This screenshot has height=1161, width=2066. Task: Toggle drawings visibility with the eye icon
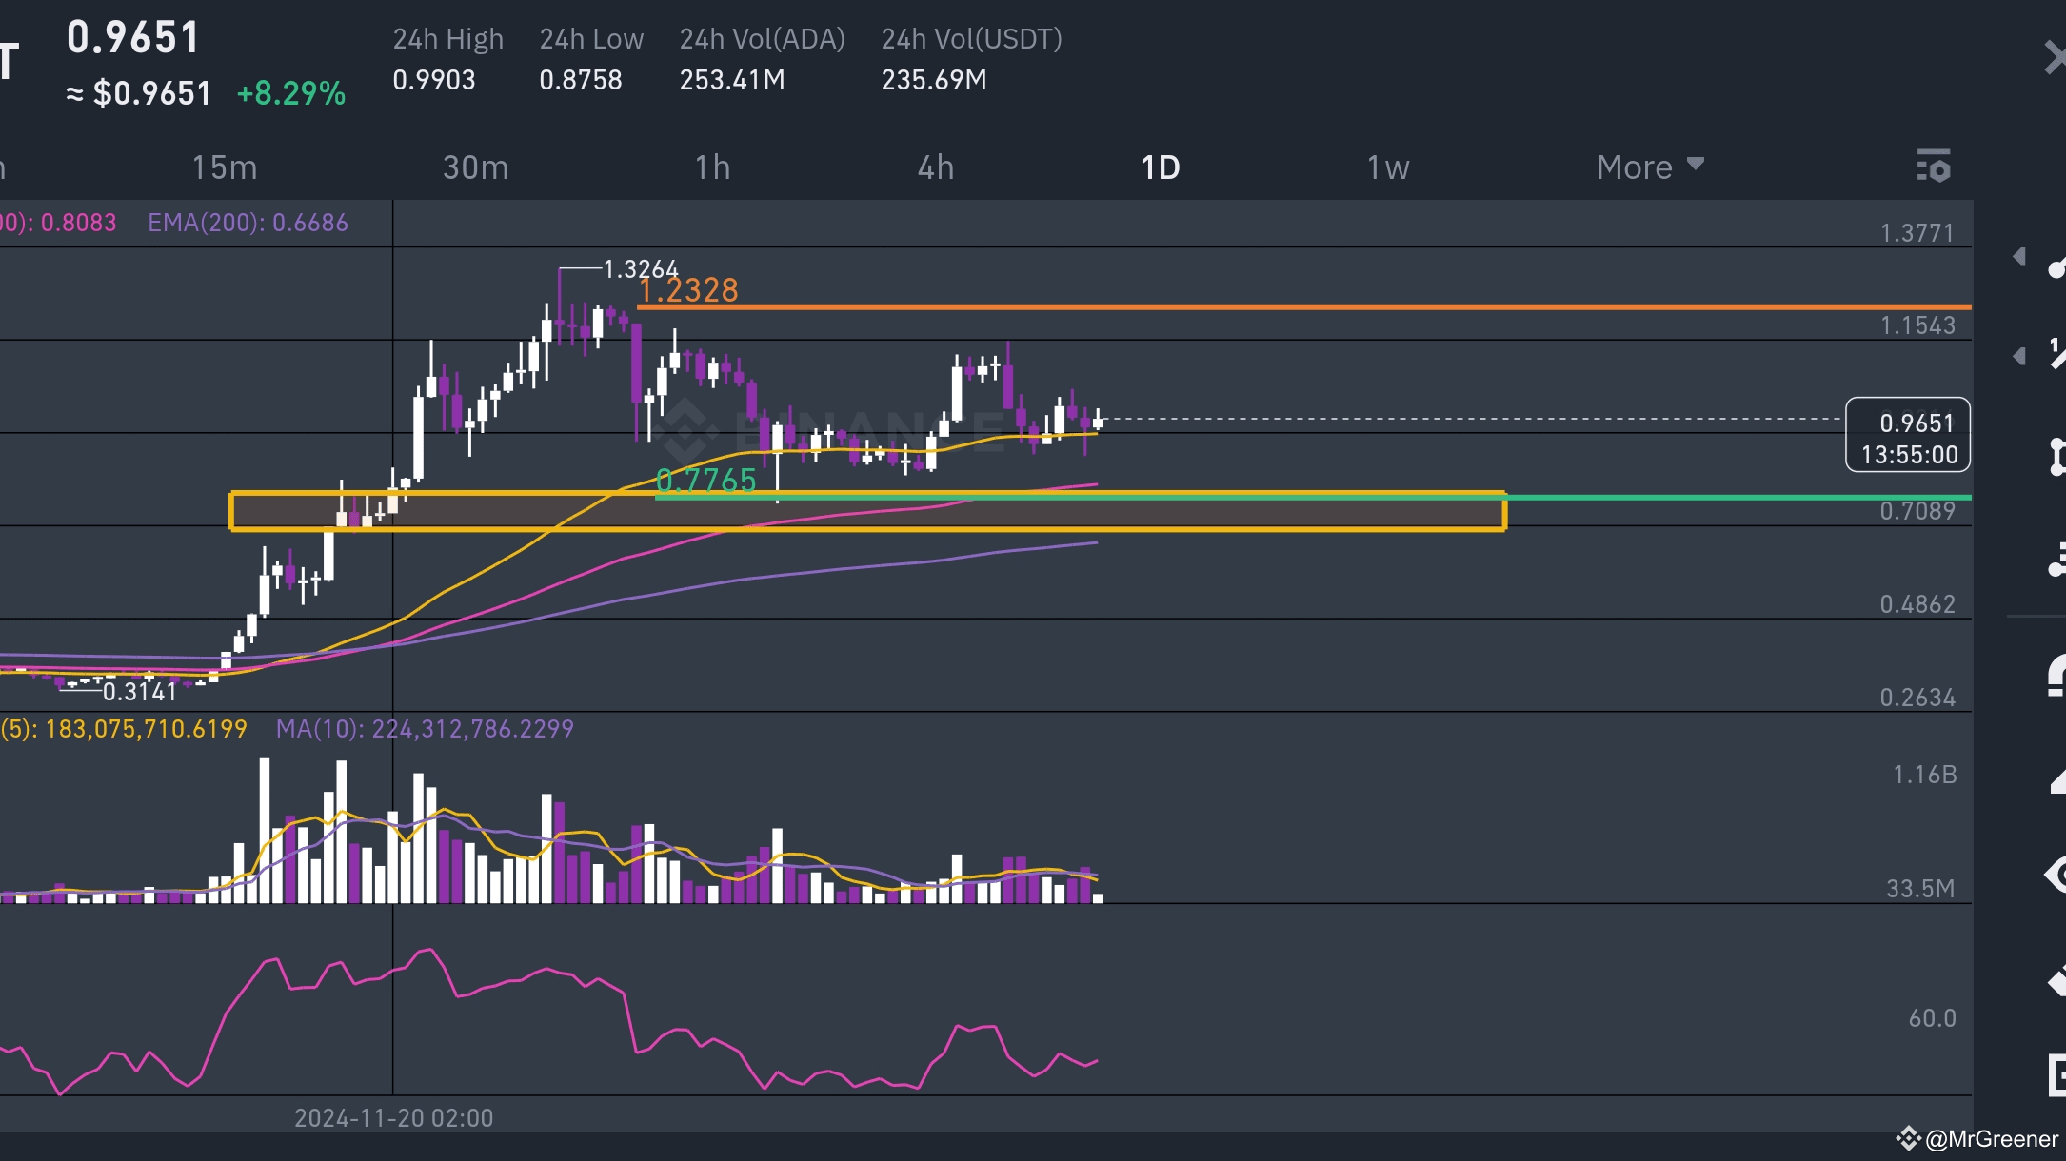[x=2056, y=876]
